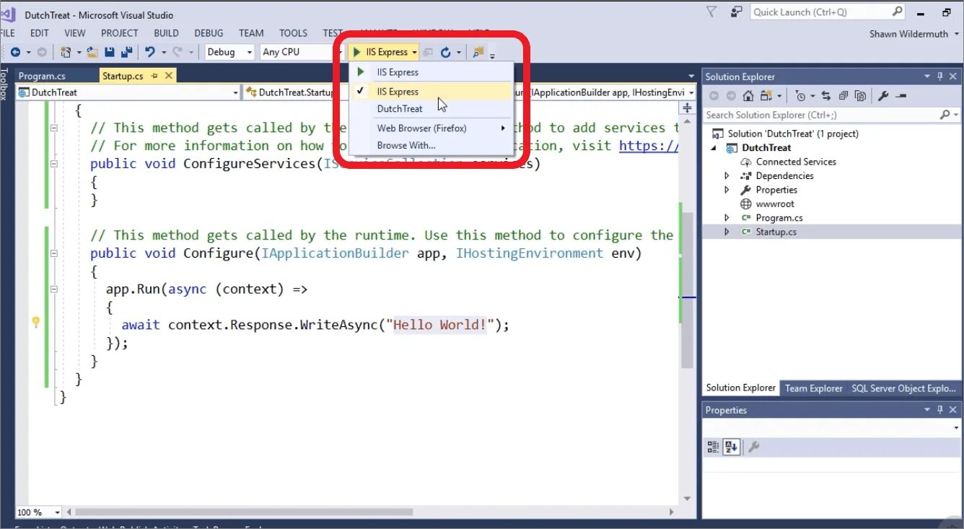The height and width of the screenshot is (529, 964).
Task: Click the lightbulb quick actions icon in the editor margin
Action: (x=35, y=322)
